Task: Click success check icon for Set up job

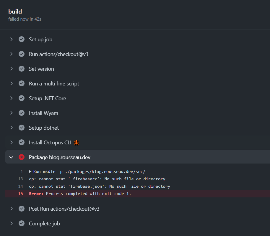Action: (22, 39)
